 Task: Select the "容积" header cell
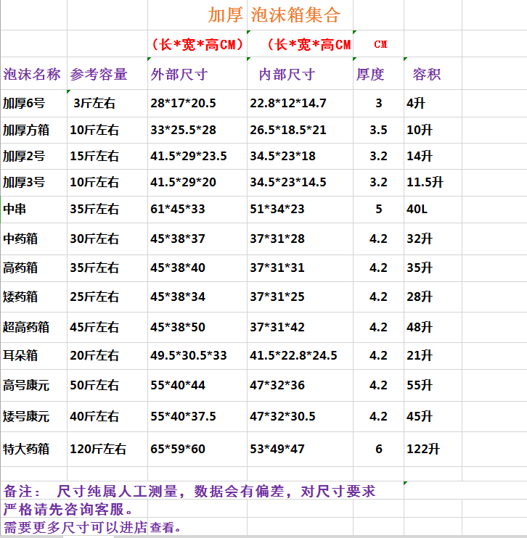coord(426,74)
